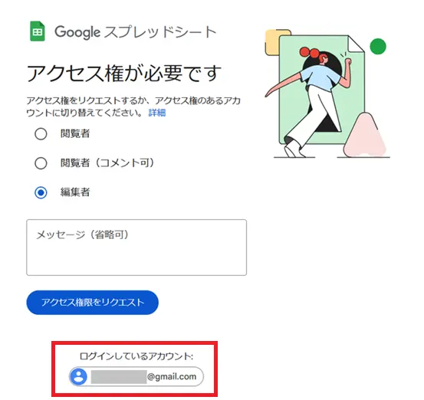Click the blue account avatar icon
Screen dimensions: 424x400
click(79, 376)
